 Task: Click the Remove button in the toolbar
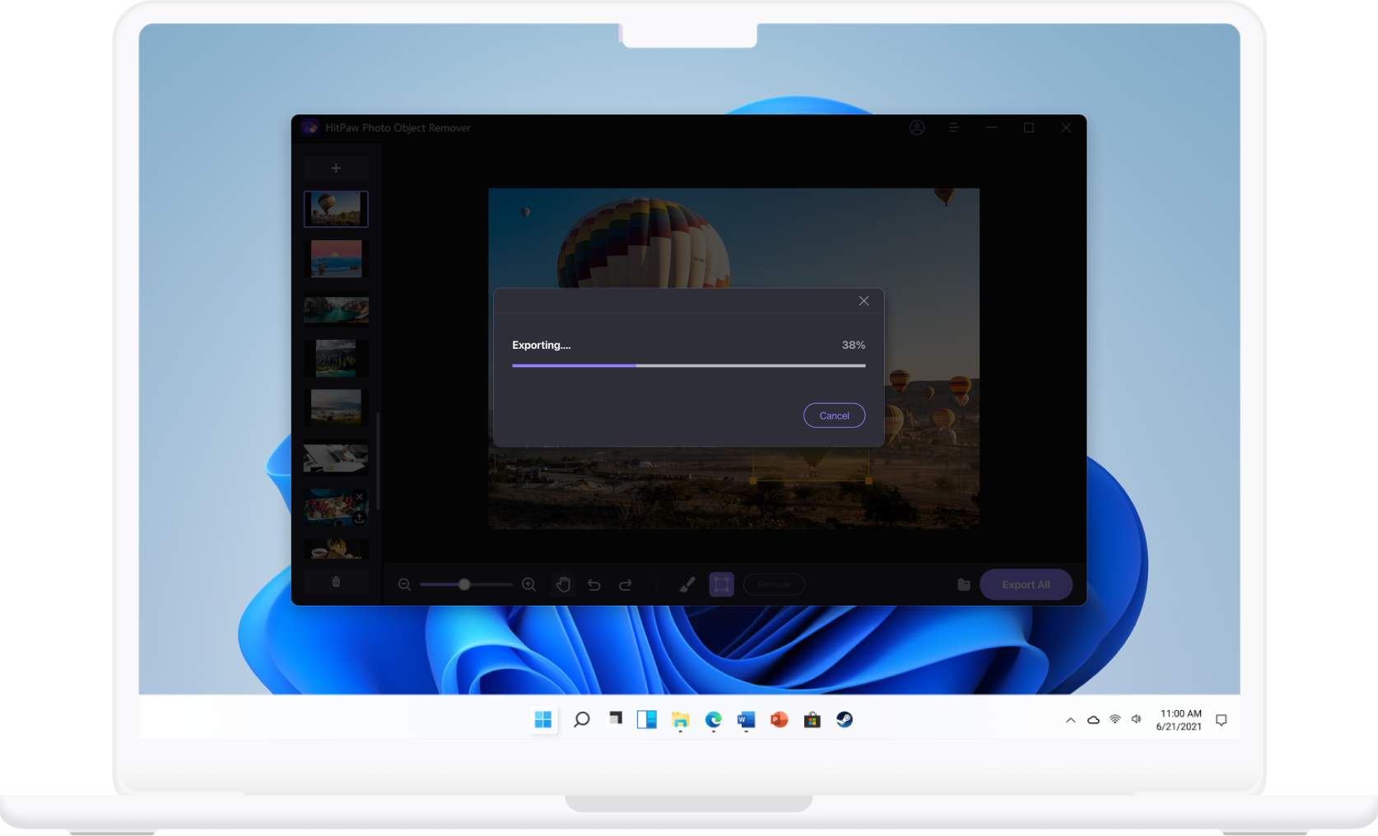point(774,584)
